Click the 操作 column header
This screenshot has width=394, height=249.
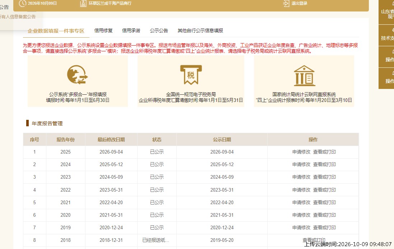point(313,140)
